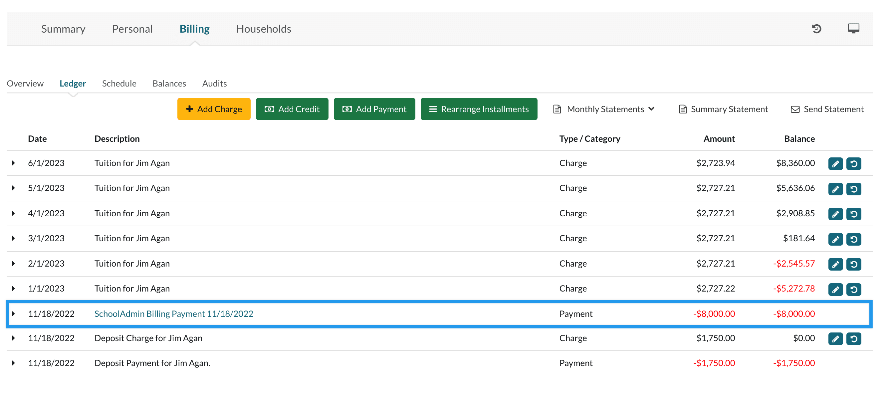Switch to the Households tab

click(263, 29)
